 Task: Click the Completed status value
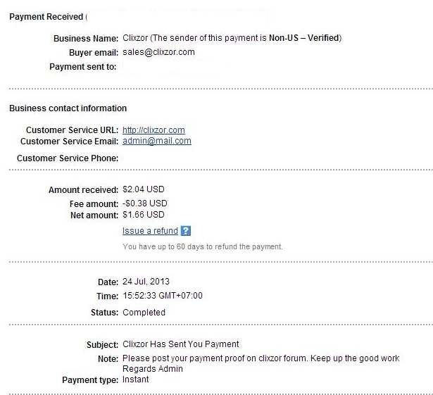(144, 312)
